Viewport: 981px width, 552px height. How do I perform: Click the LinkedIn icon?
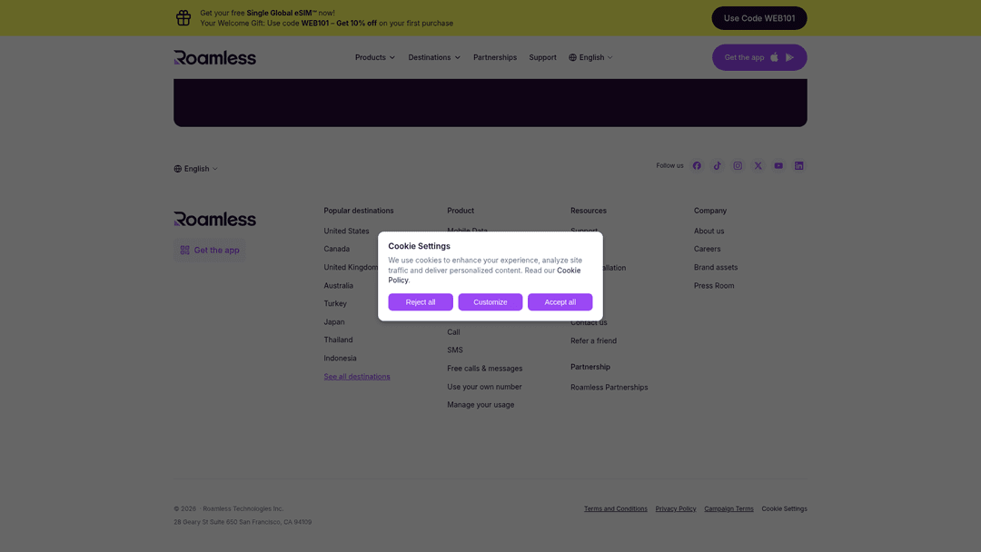798,165
